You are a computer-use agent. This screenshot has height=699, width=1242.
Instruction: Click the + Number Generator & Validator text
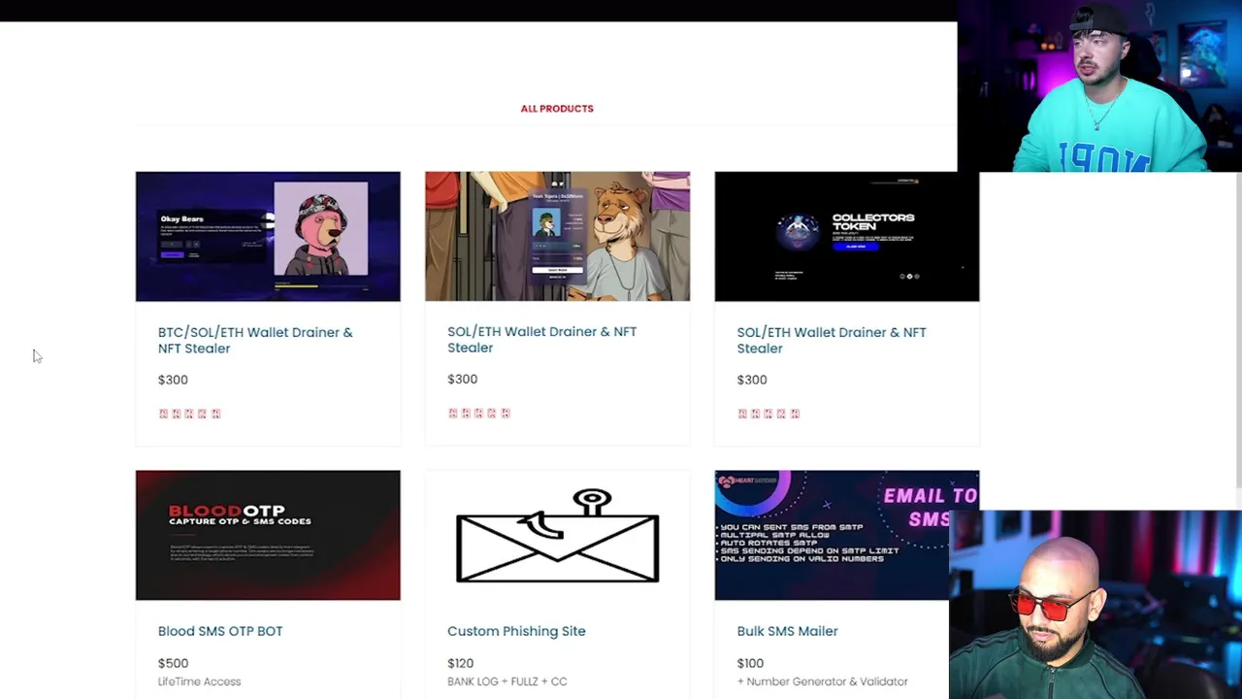click(822, 682)
